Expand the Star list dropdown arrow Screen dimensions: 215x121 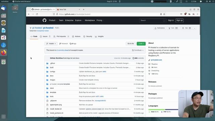(x=195, y=28)
